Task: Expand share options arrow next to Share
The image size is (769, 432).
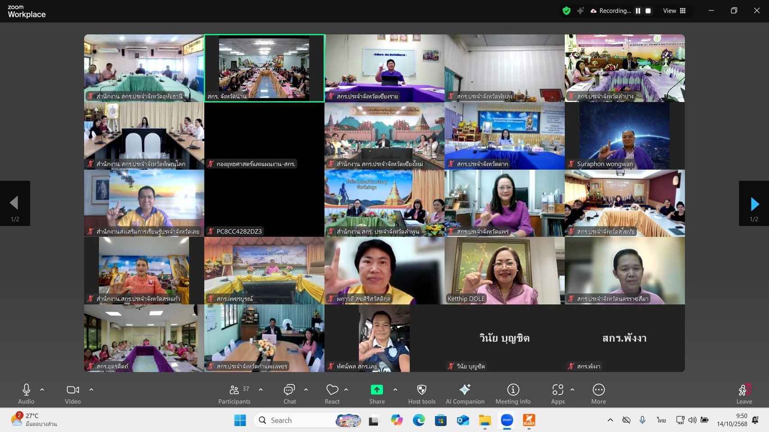Action: 395,390
